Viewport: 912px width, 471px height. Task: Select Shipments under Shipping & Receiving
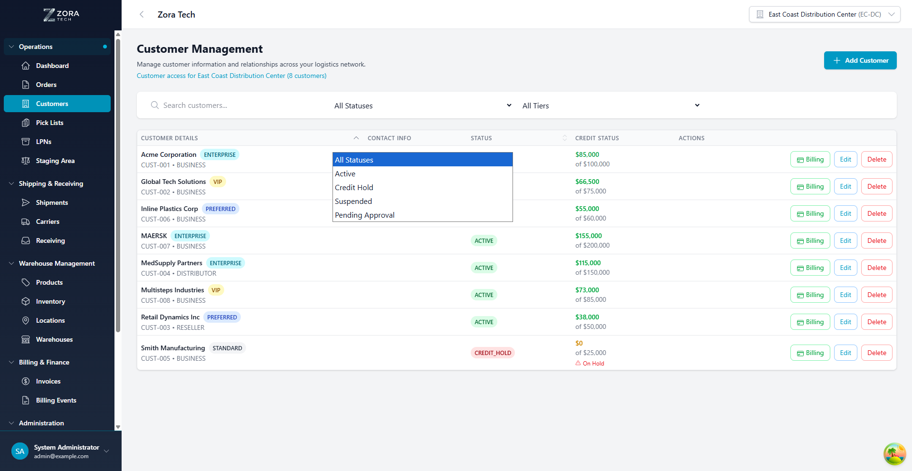(x=52, y=202)
